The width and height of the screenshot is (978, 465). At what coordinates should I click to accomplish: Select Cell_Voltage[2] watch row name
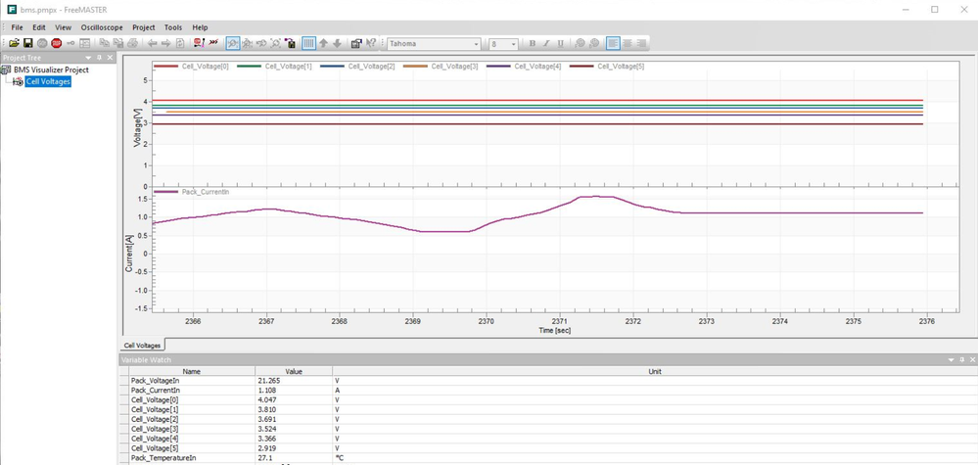[155, 420]
